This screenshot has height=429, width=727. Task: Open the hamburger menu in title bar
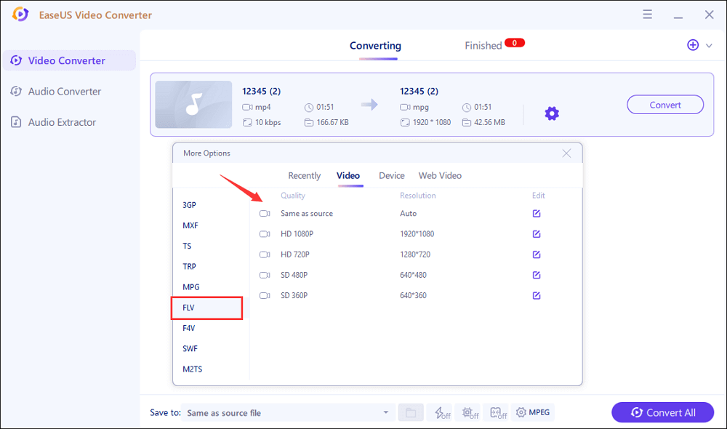(647, 15)
